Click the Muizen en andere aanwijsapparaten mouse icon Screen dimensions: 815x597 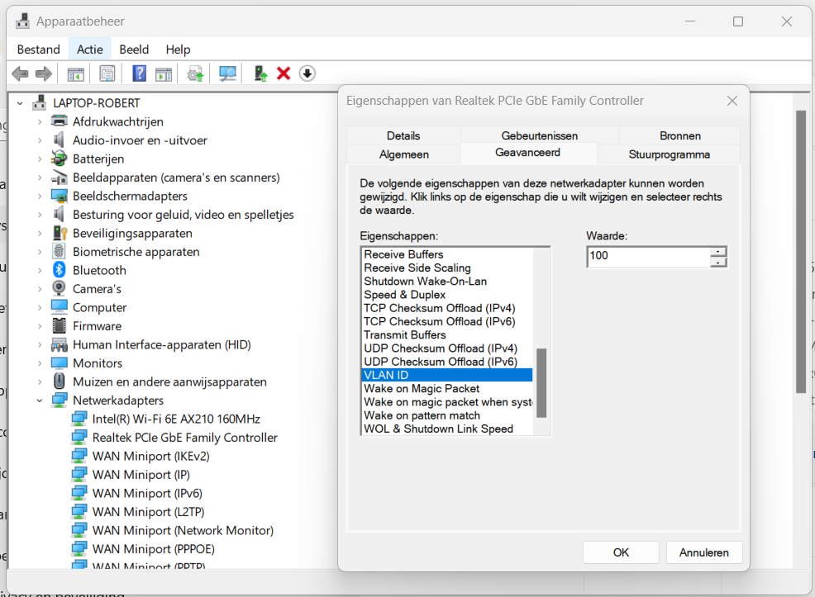click(x=60, y=381)
